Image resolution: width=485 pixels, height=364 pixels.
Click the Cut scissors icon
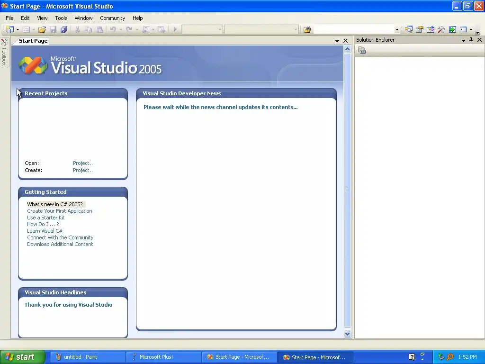[77, 29]
